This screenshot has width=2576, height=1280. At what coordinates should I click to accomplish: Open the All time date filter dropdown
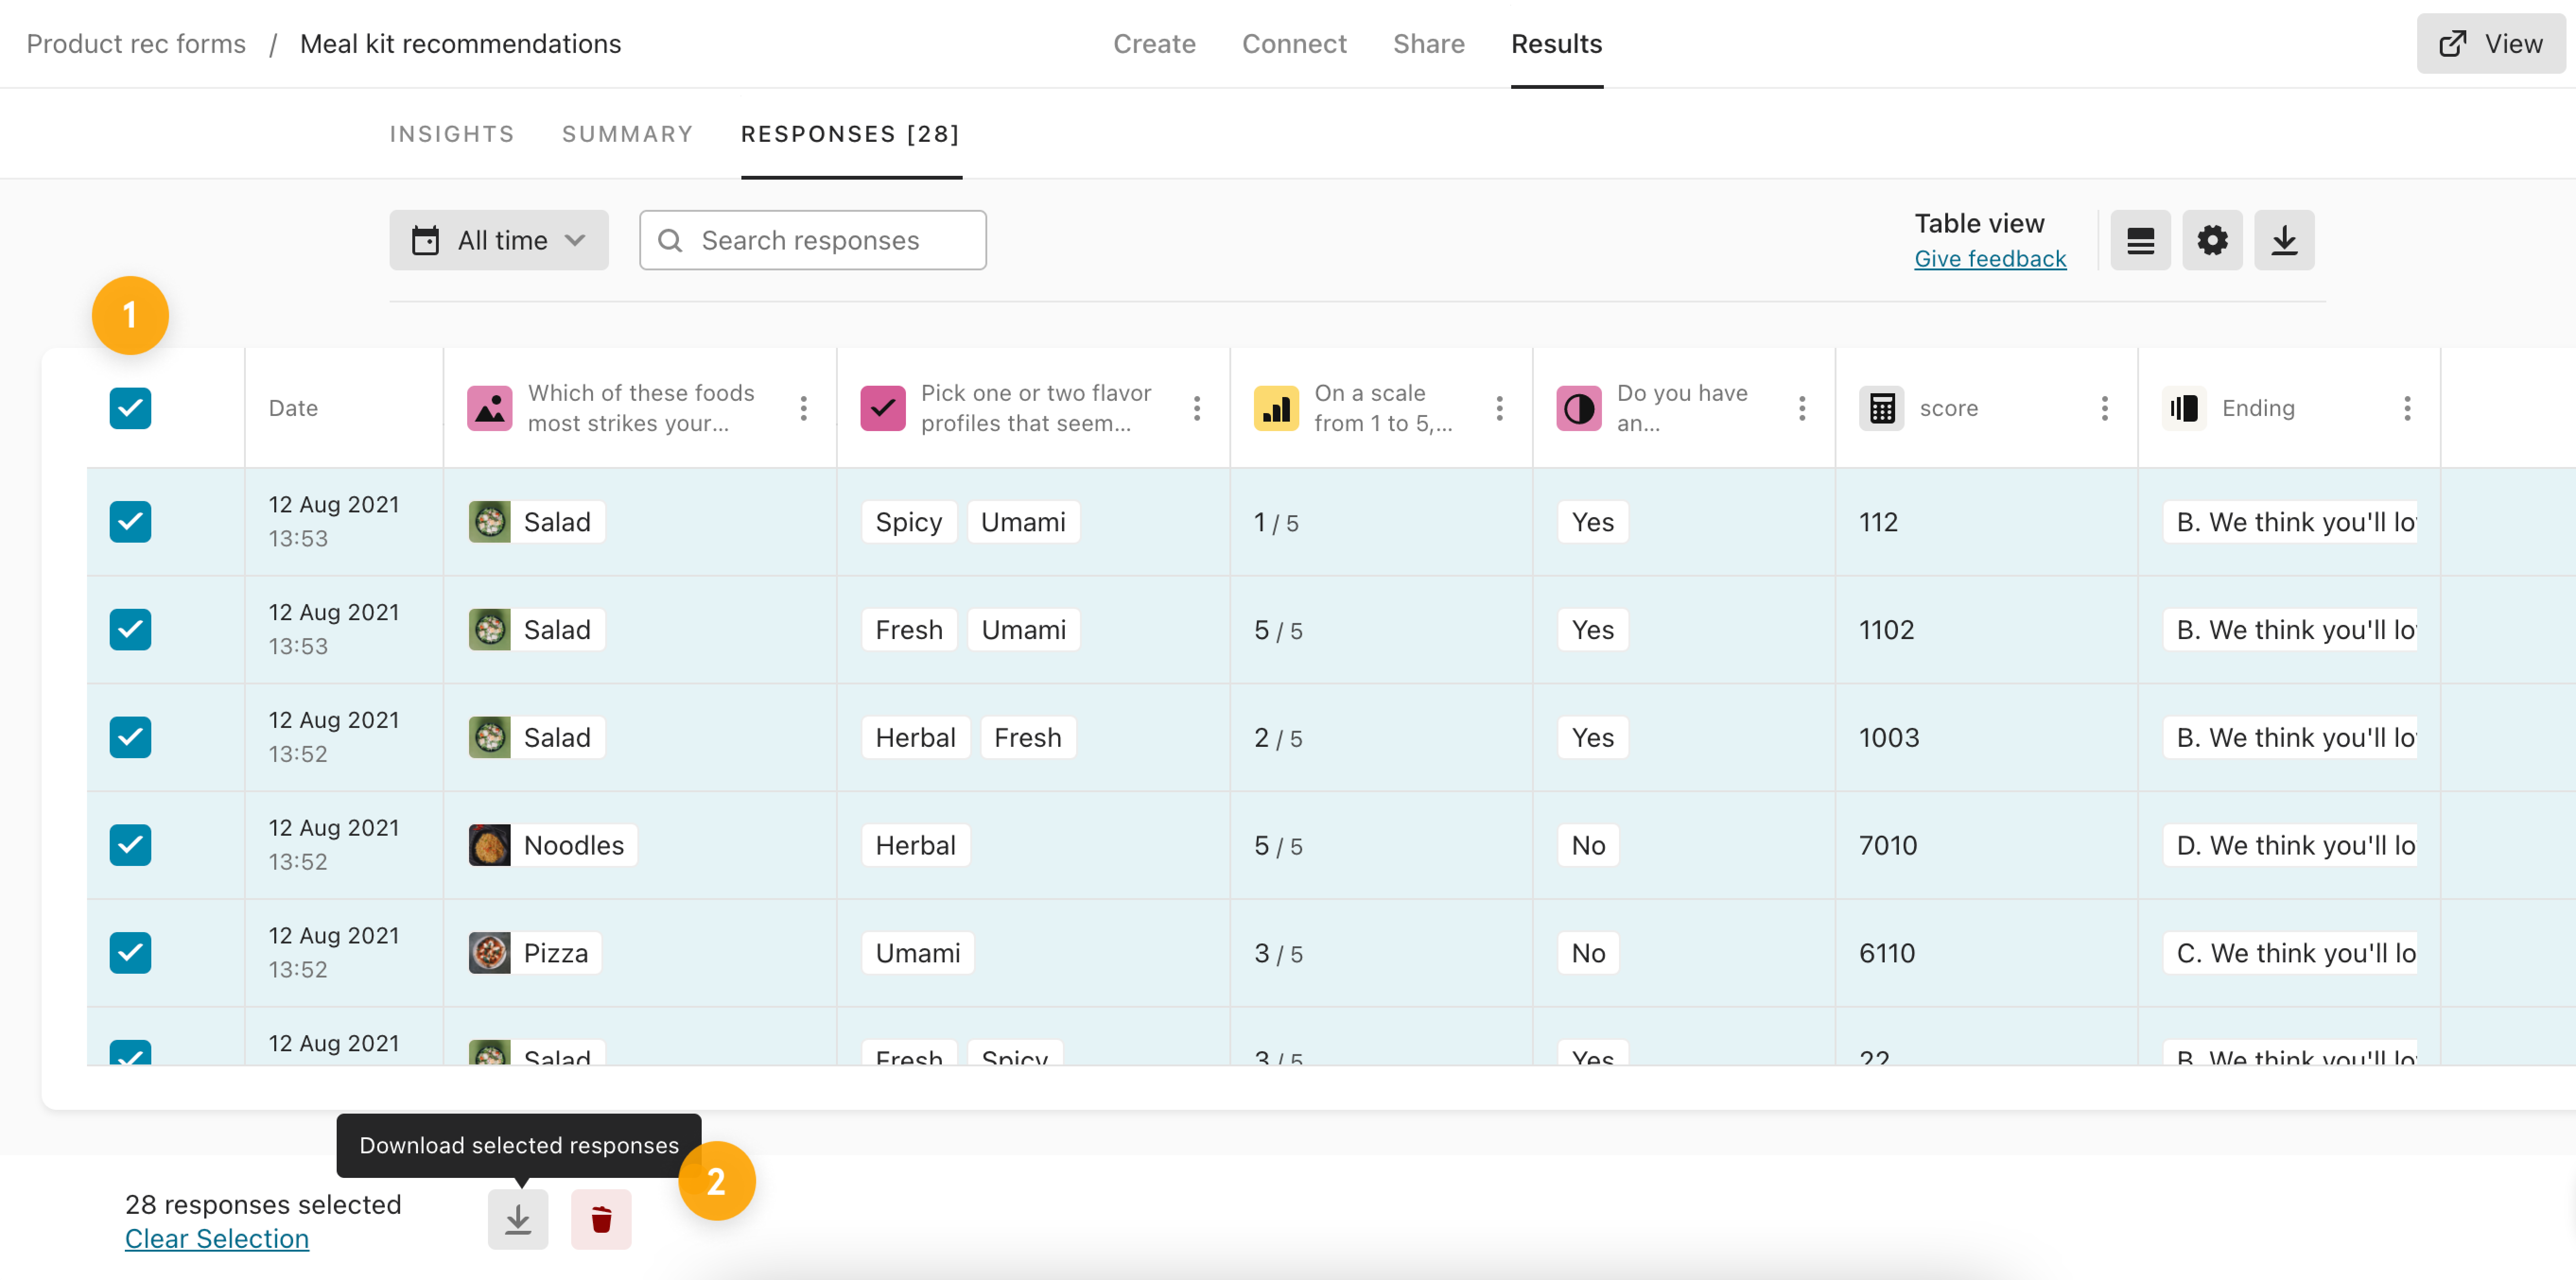[499, 240]
